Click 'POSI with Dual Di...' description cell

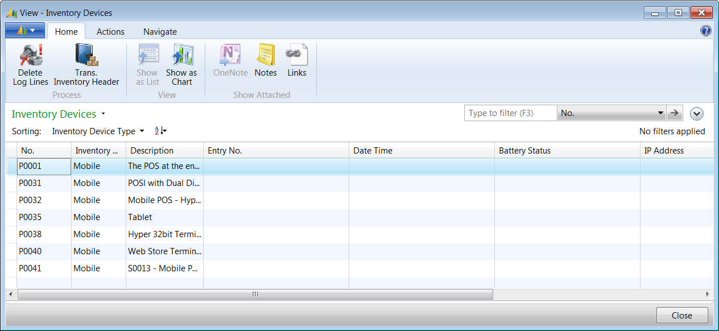[x=164, y=183]
